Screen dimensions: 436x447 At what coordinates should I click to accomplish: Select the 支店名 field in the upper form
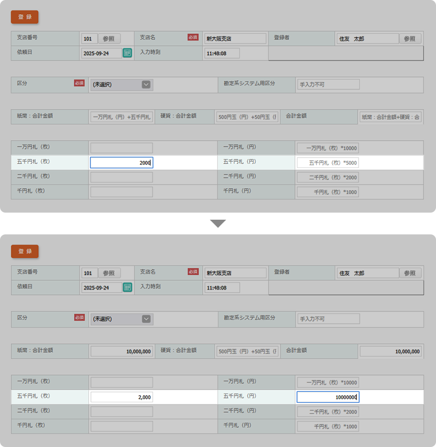click(235, 39)
